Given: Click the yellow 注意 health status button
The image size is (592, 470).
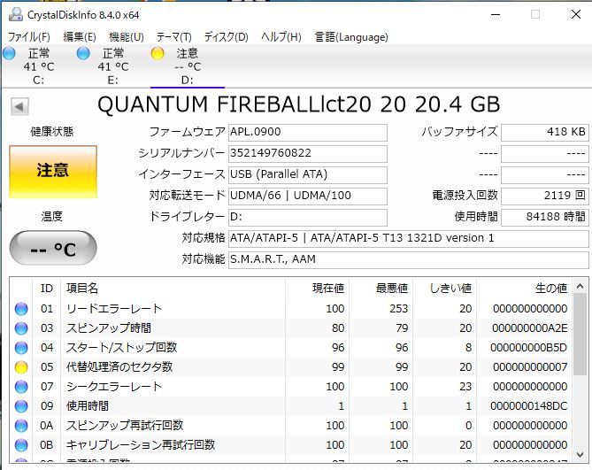Looking at the screenshot, I should pos(53,172).
